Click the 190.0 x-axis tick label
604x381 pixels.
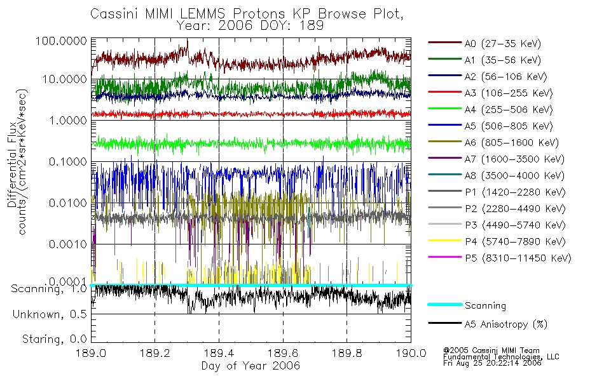411,353
